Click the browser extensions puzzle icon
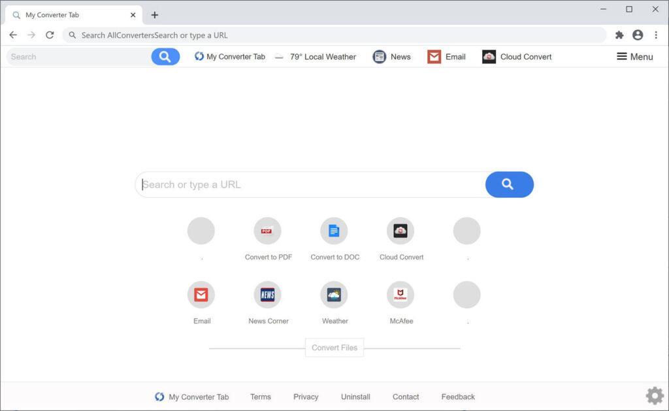The width and height of the screenshot is (669, 411). 619,35
